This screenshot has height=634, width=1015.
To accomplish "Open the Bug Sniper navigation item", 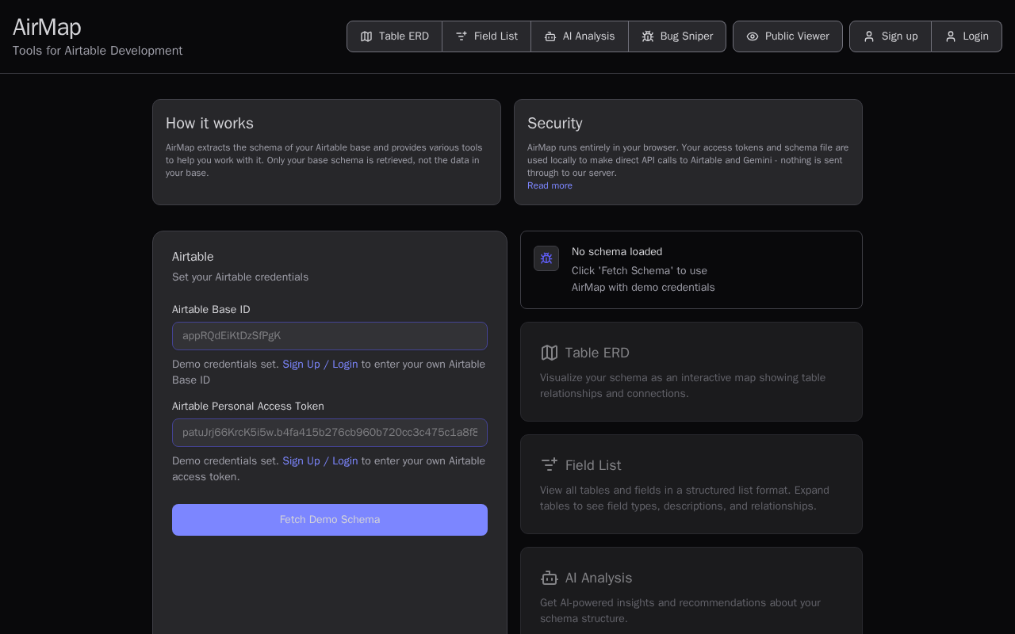I will click(677, 36).
